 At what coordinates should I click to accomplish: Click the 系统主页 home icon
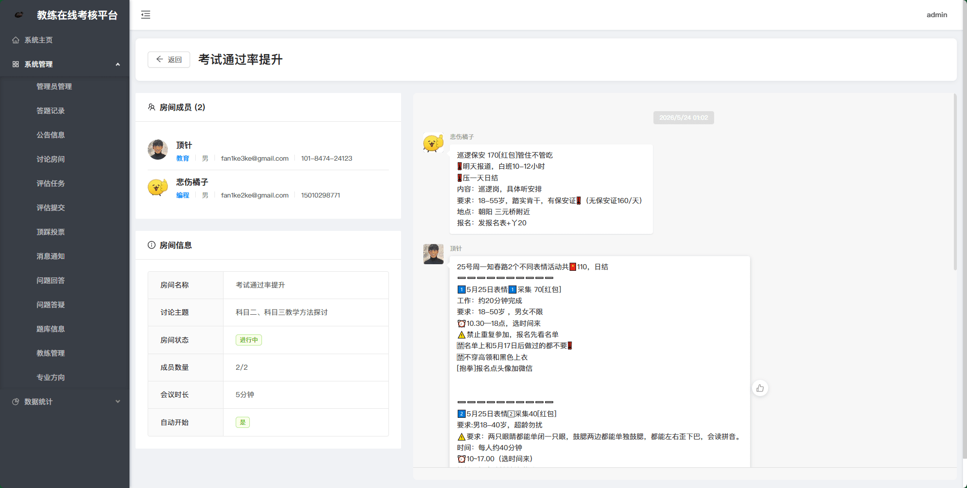(x=16, y=40)
